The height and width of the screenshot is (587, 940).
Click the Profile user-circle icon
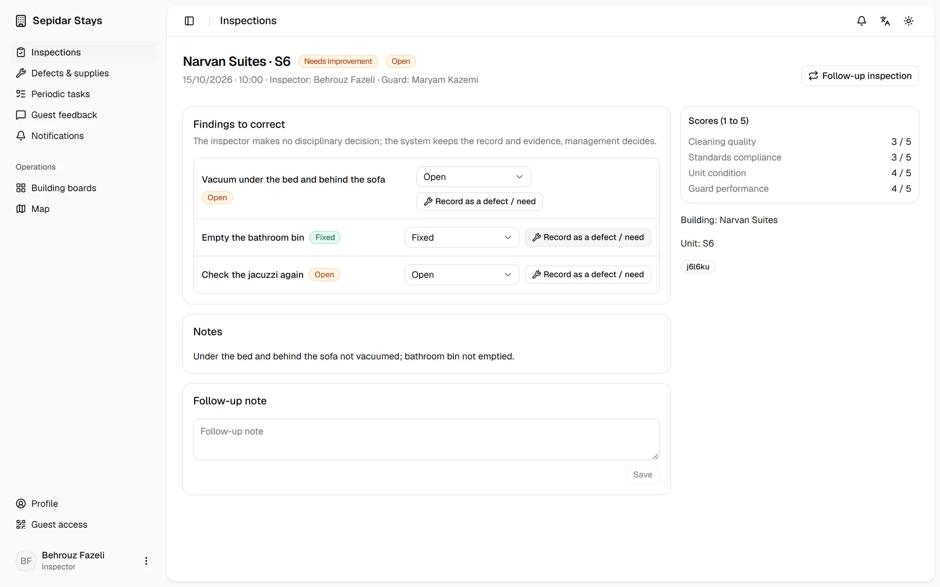point(21,504)
